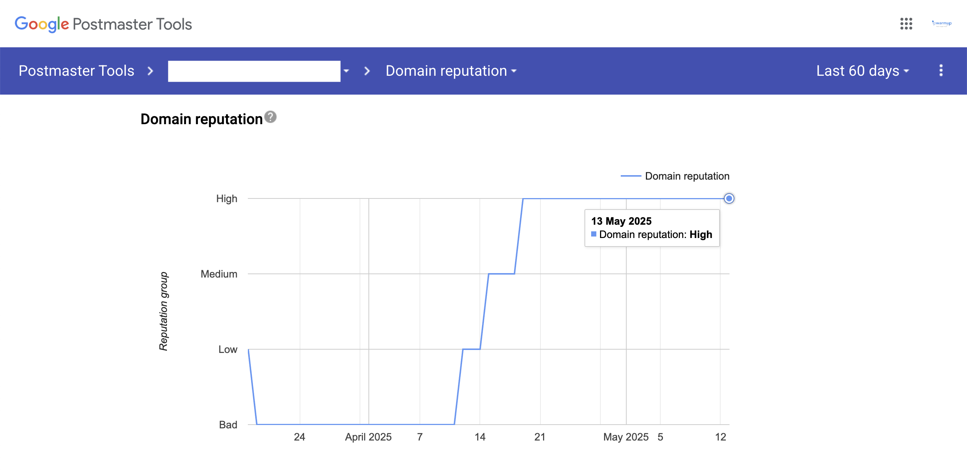
Task: Select the 13 May data point marker
Action: [729, 198]
